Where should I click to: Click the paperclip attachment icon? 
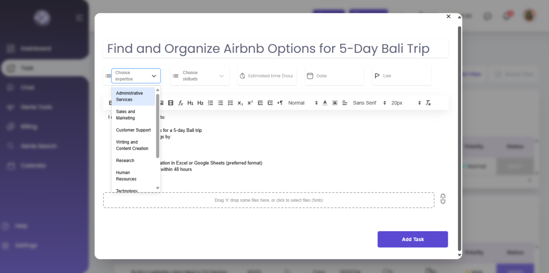443,199
